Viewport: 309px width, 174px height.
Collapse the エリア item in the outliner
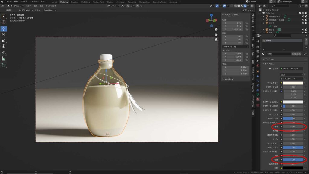(x=263, y=23)
